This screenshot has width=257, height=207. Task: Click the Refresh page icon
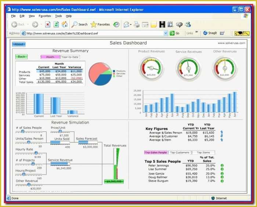coord(56,25)
